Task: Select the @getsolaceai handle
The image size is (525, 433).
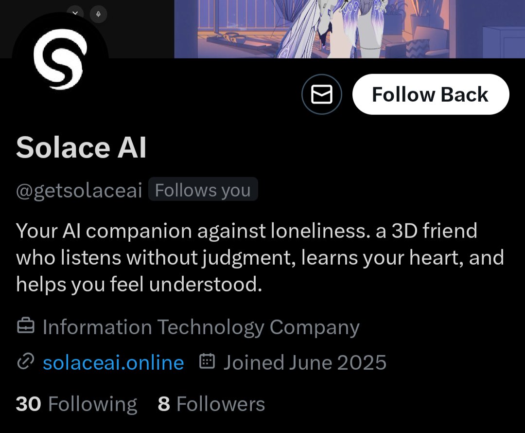Action: point(79,190)
